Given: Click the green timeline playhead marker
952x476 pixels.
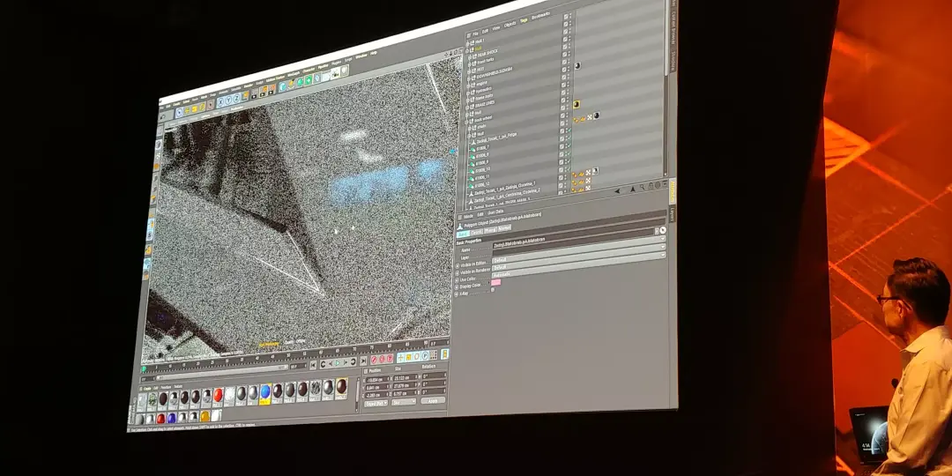Looking at the screenshot, I should pos(144,368).
